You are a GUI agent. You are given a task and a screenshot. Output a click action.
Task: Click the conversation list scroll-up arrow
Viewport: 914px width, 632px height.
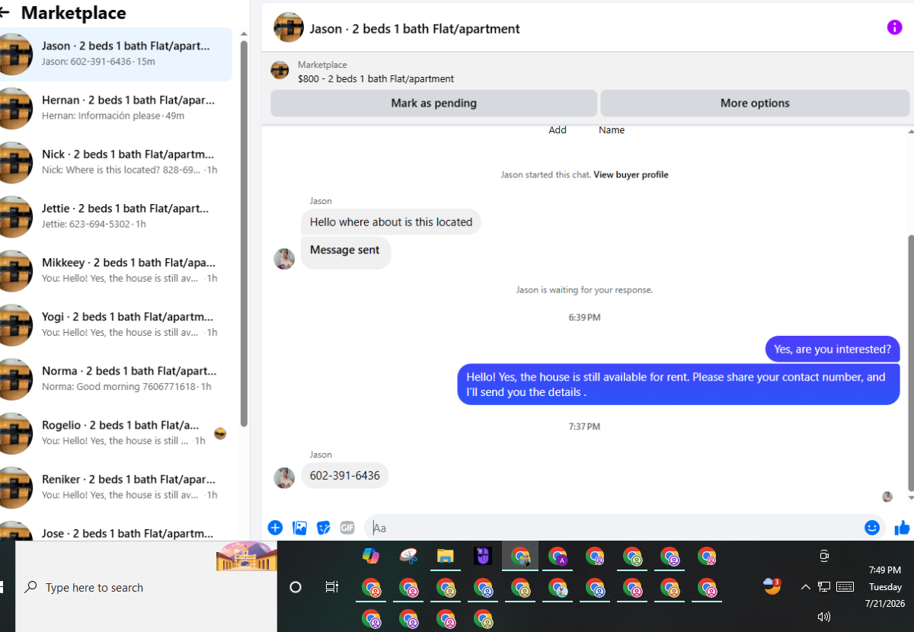click(x=244, y=34)
